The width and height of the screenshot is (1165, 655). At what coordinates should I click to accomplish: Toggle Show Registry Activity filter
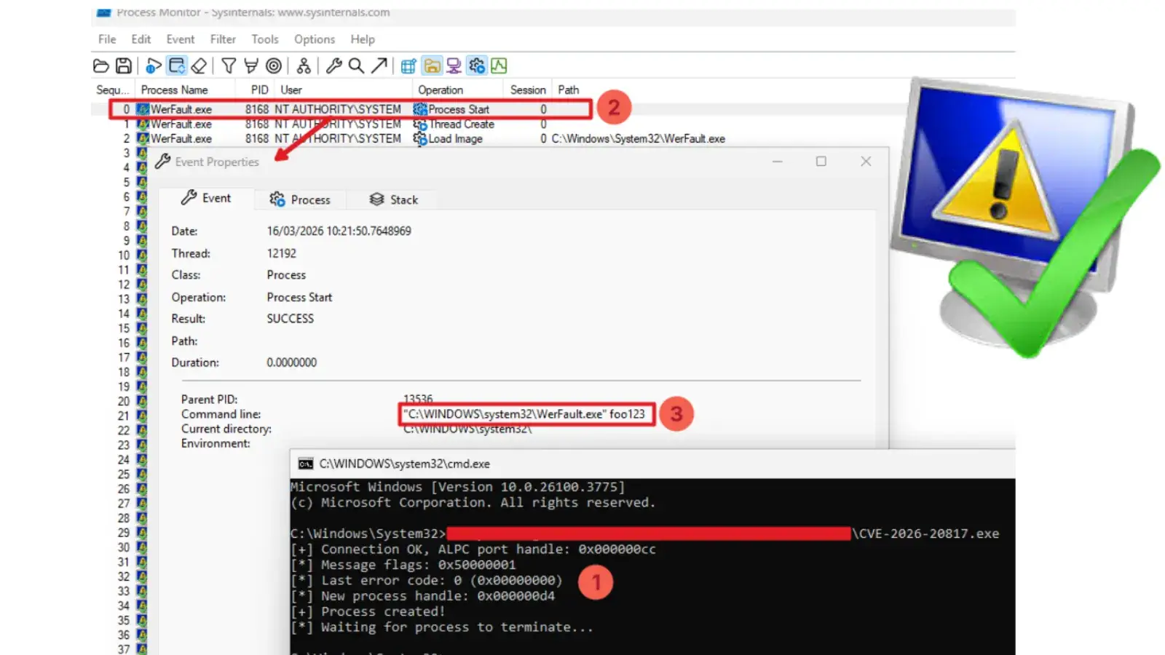pos(408,66)
